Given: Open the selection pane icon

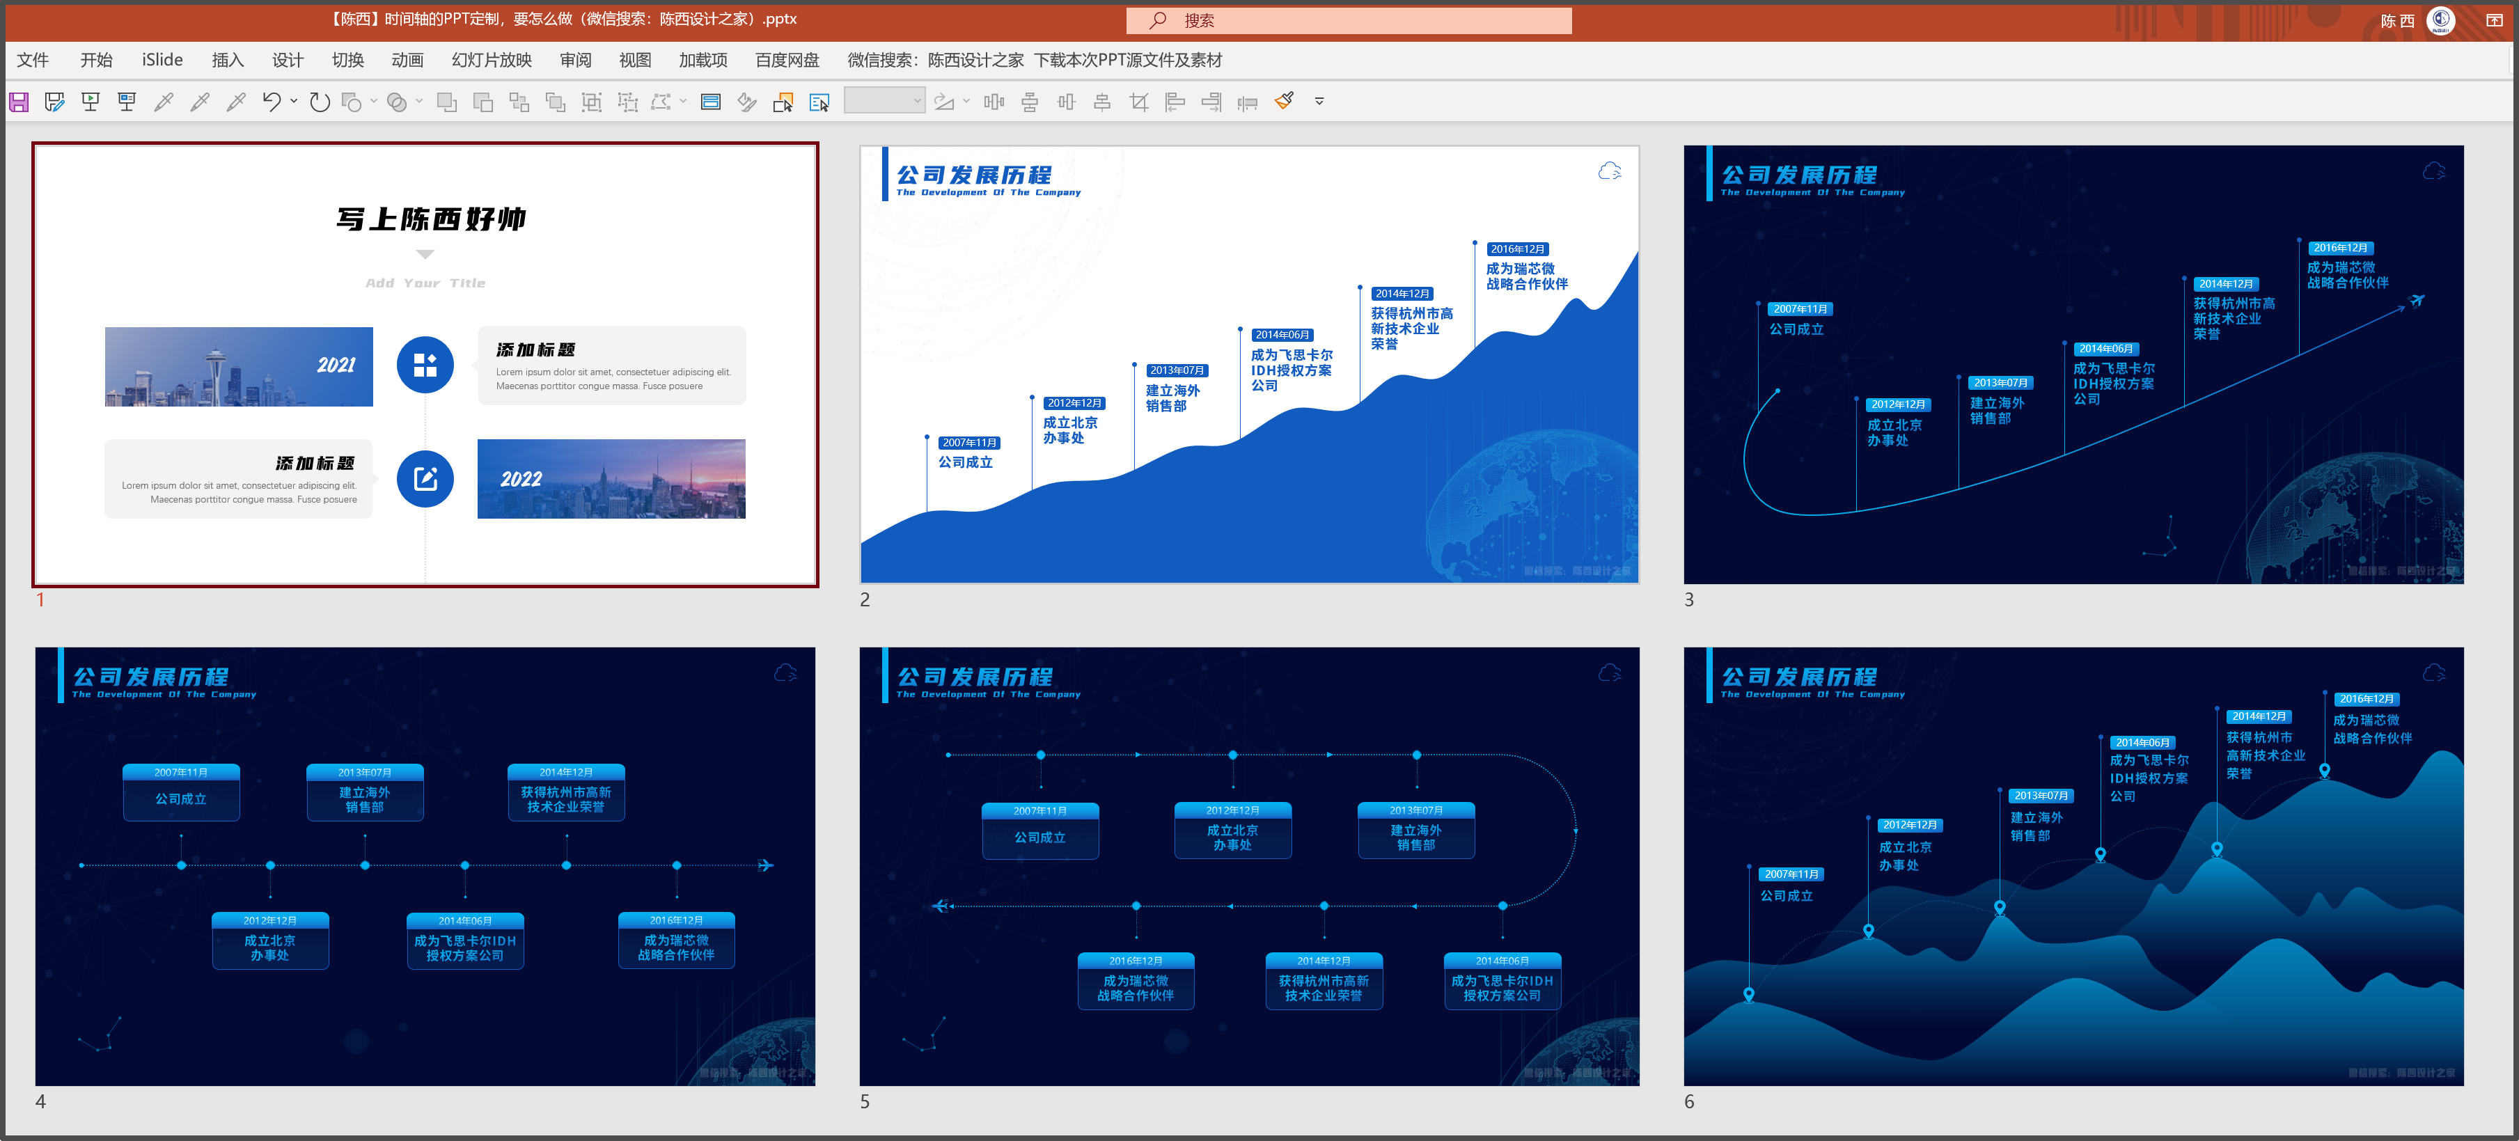Looking at the screenshot, I should [x=819, y=102].
